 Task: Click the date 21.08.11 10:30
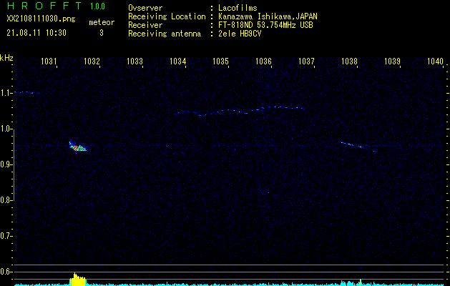click(36, 33)
